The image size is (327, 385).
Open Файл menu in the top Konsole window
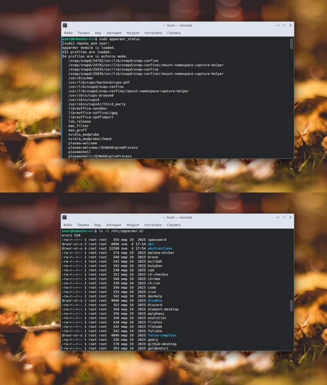[68, 33]
